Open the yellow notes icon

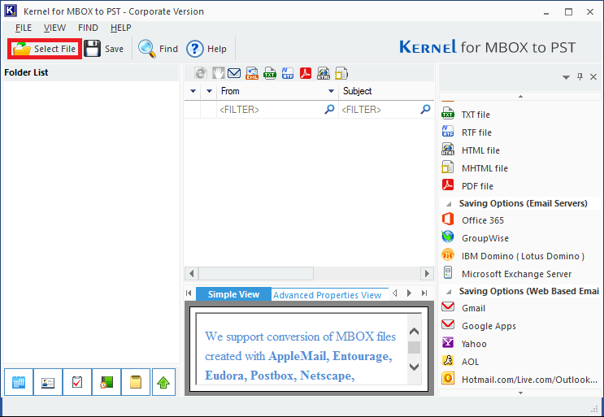(x=136, y=382)
